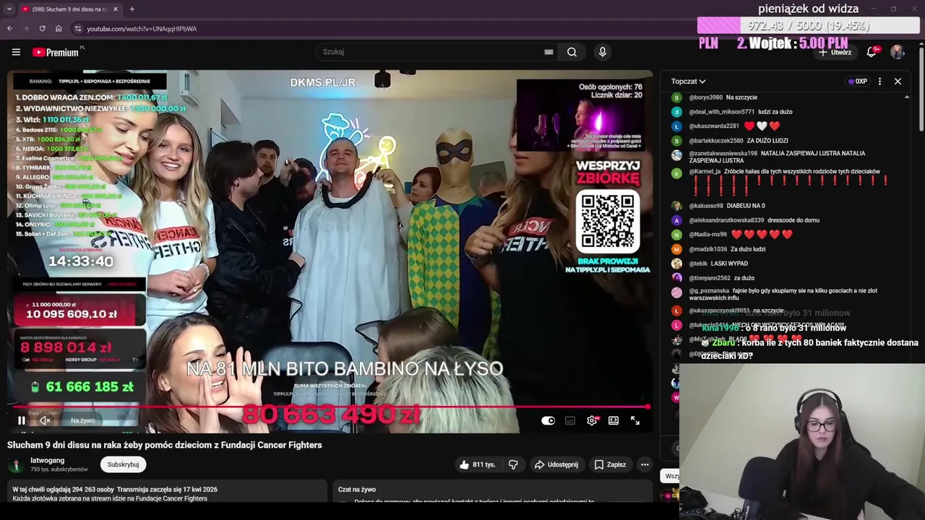Go back with the browser back arrow
Screen dimensions: 925x520
(9, 29)
